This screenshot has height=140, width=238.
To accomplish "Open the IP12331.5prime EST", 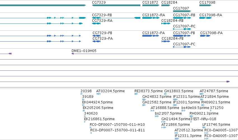I will (175, 99).
